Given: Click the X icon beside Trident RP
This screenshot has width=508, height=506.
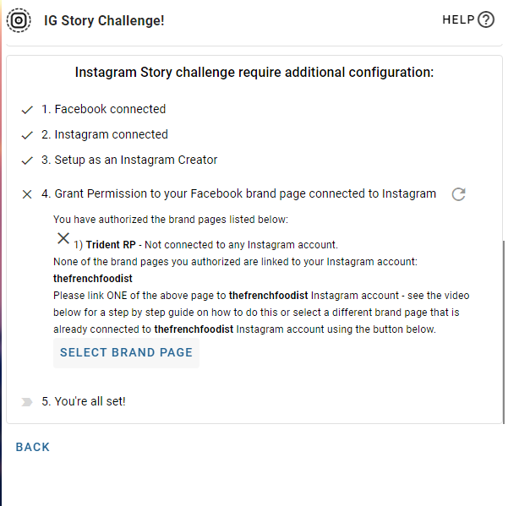Looking at the screenshot, I should pos(63,238).
